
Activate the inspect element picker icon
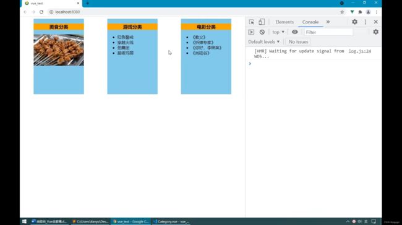tap(251, 22)
